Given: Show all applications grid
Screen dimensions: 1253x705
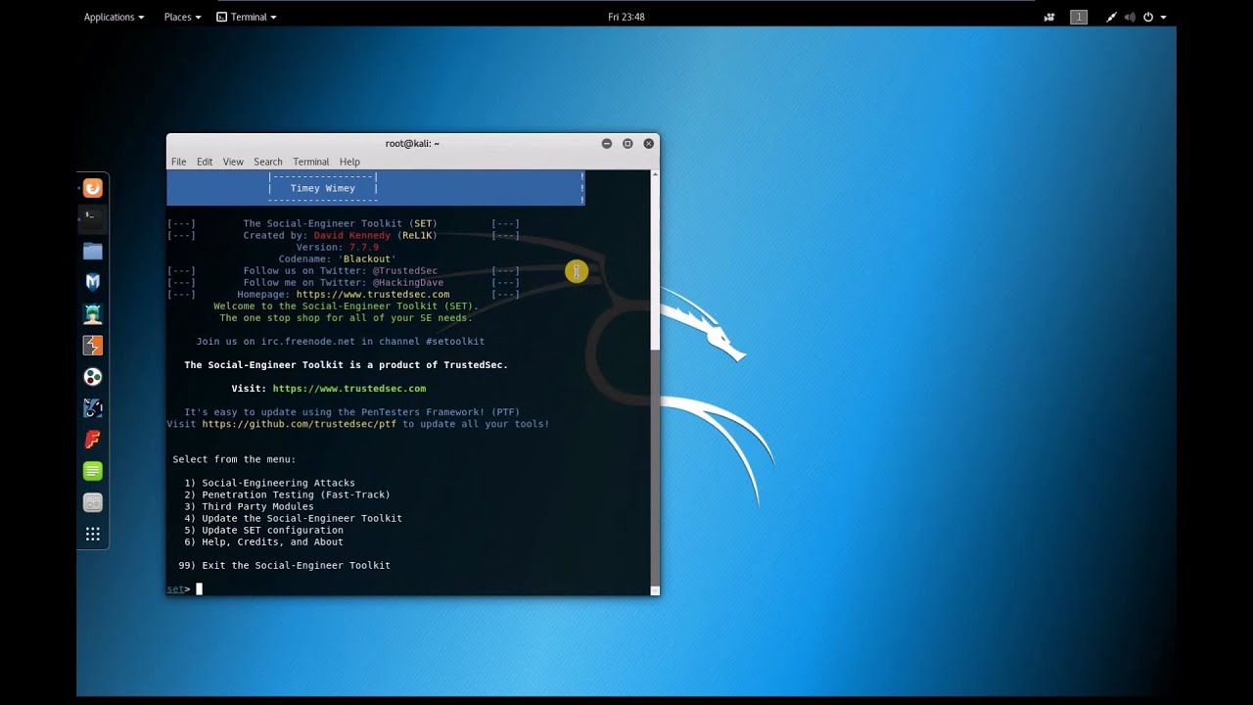Looking at the screenshot, I should [x=93, y=534].
